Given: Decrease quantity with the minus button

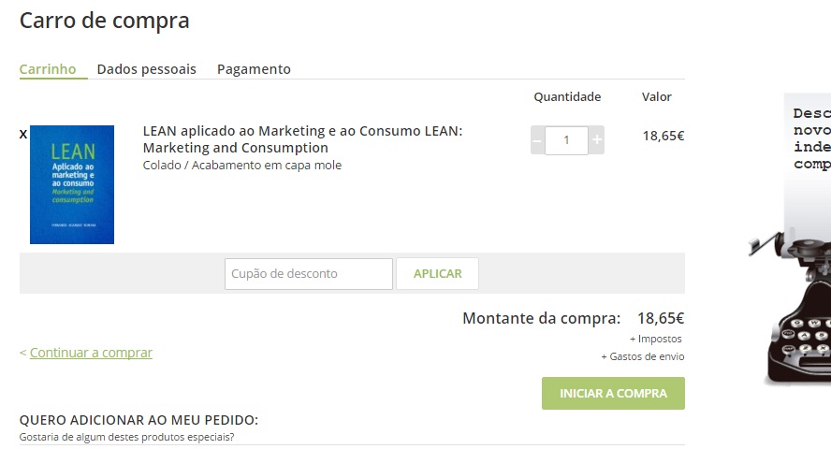Looking at the screenshot, I should [x=537, y=140].
